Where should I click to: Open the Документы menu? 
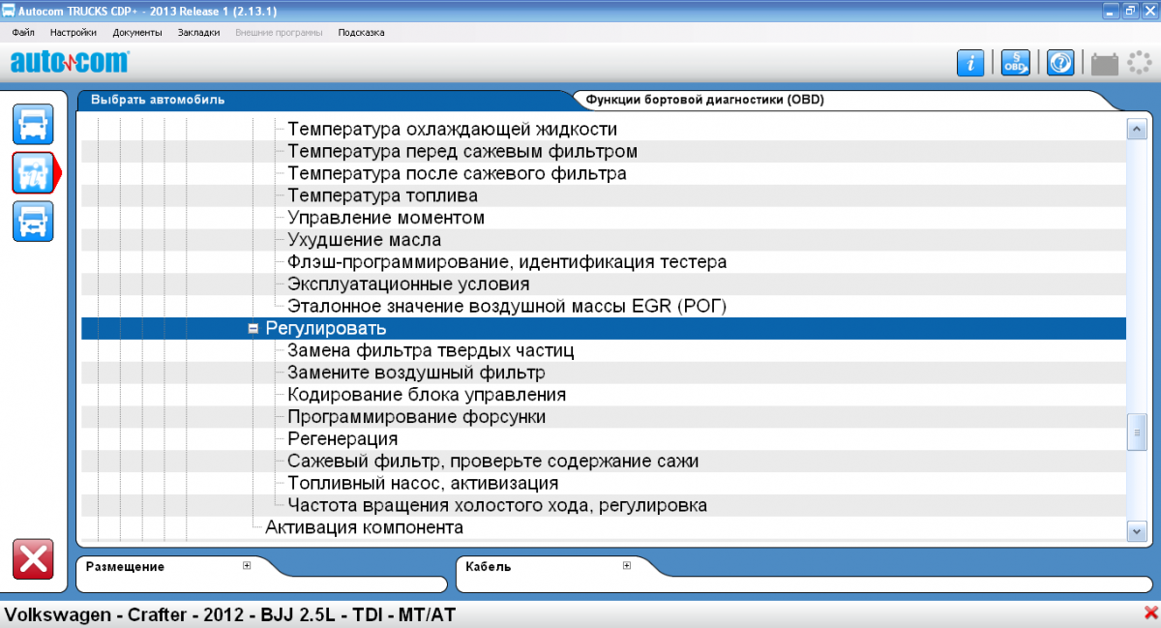tap(137, 32)
